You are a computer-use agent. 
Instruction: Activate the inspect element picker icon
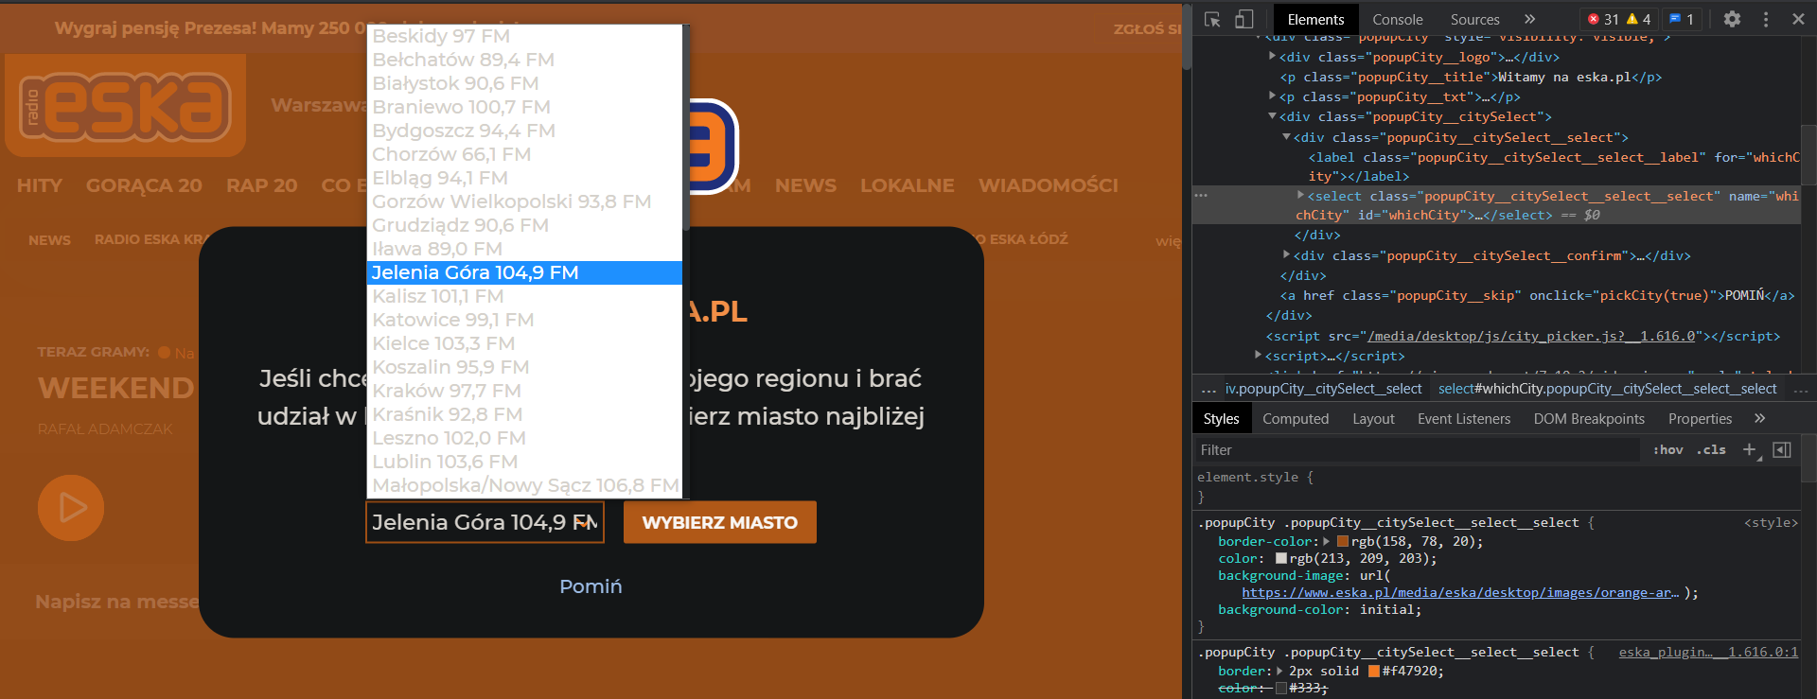pyautogui.click(x=1212, y=19)
